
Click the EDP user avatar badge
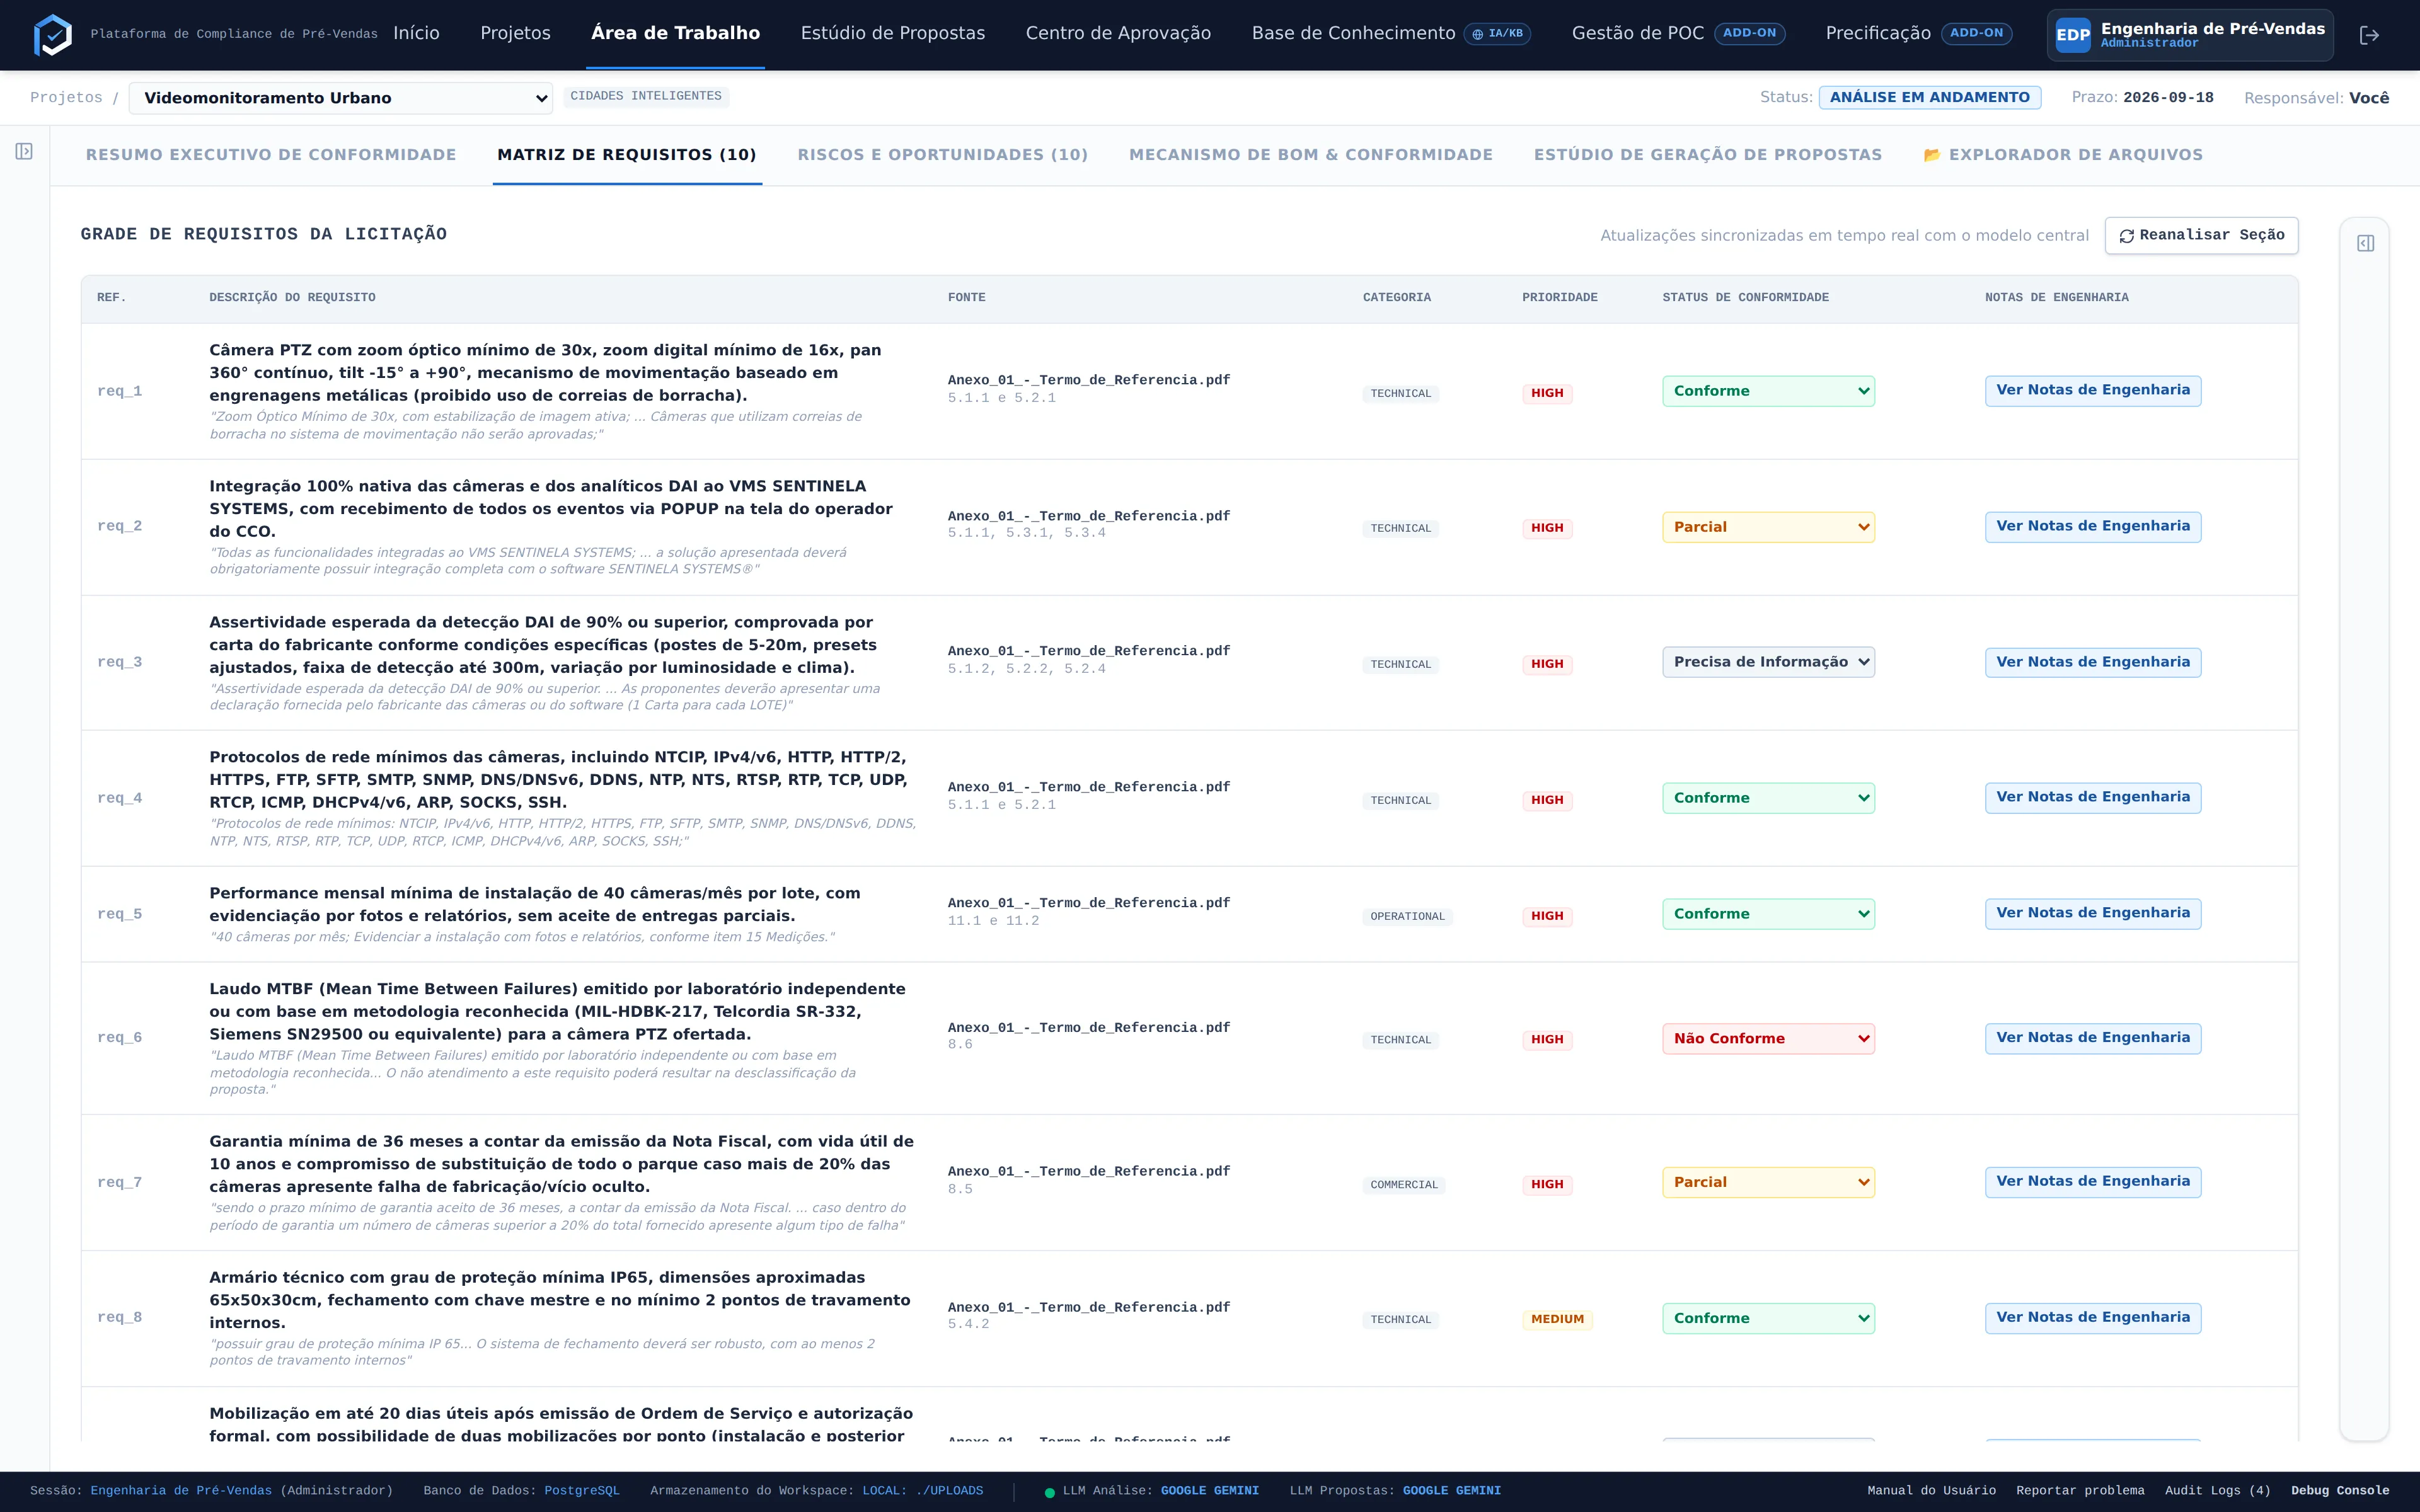tap(2072, 35)
